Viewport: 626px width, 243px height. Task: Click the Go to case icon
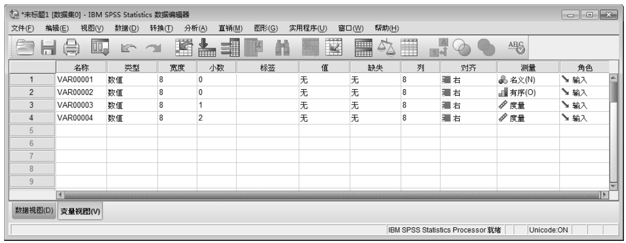(x=184, y=47)
